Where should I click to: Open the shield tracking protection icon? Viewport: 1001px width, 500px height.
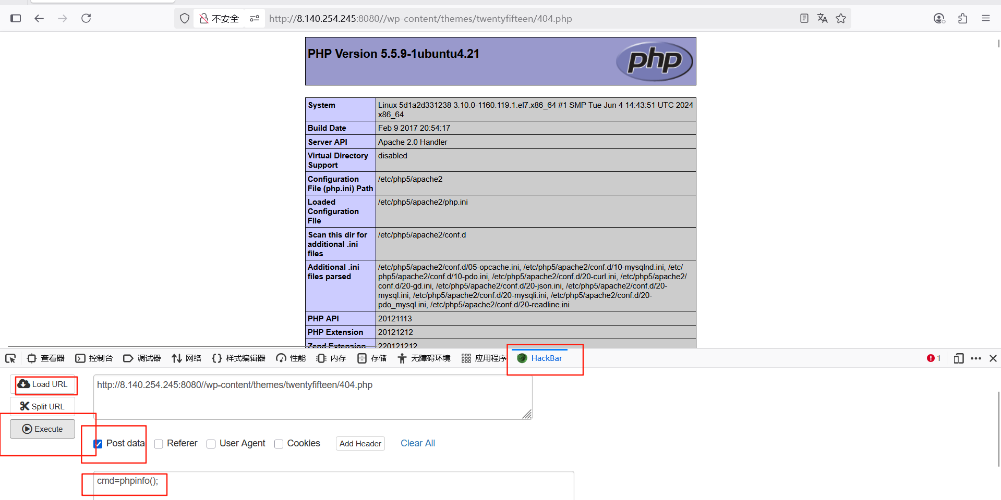click(185, 19)
